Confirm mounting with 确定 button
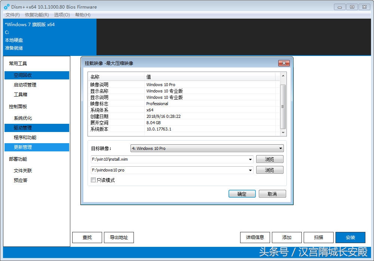 242,194
